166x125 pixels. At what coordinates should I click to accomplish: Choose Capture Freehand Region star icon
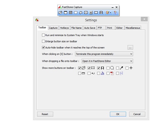pos(81,12)
